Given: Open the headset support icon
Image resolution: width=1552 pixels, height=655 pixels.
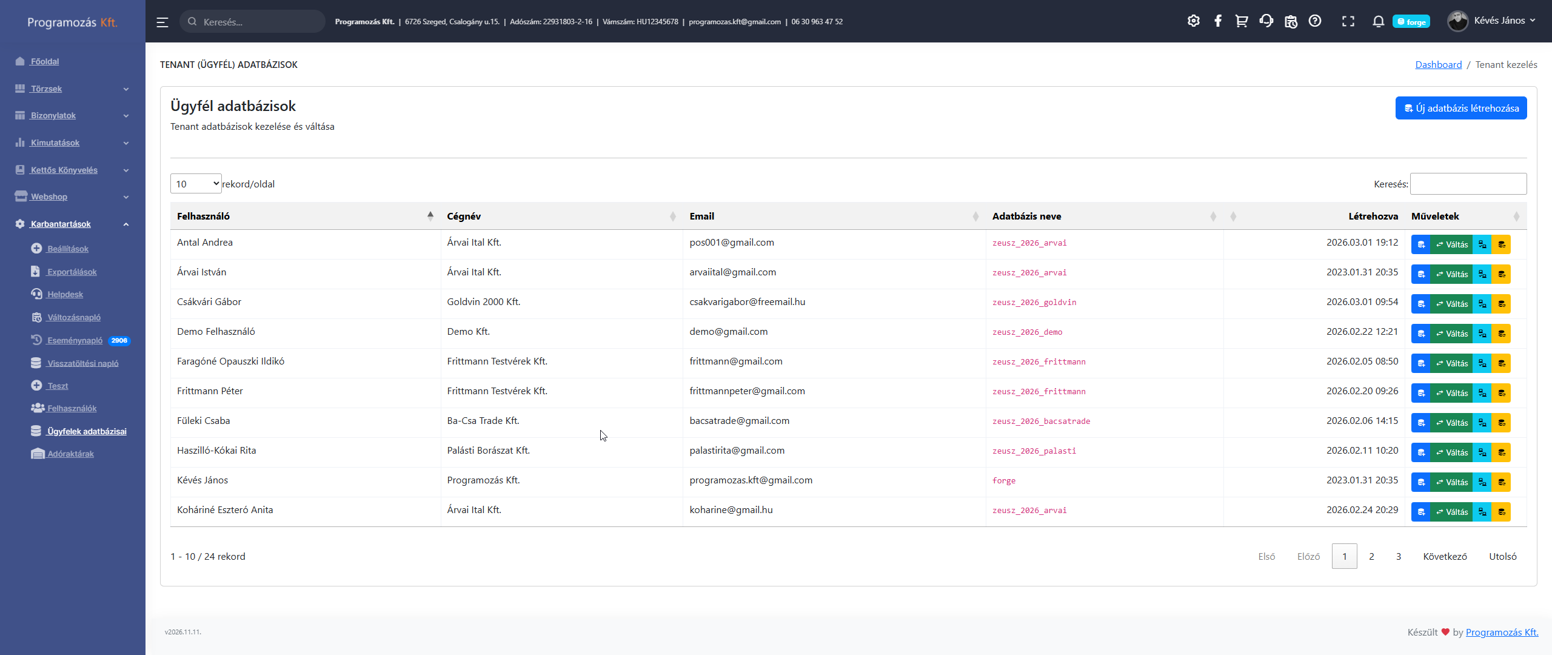Looking at the screenshot, I should (x=1266, y=21).
